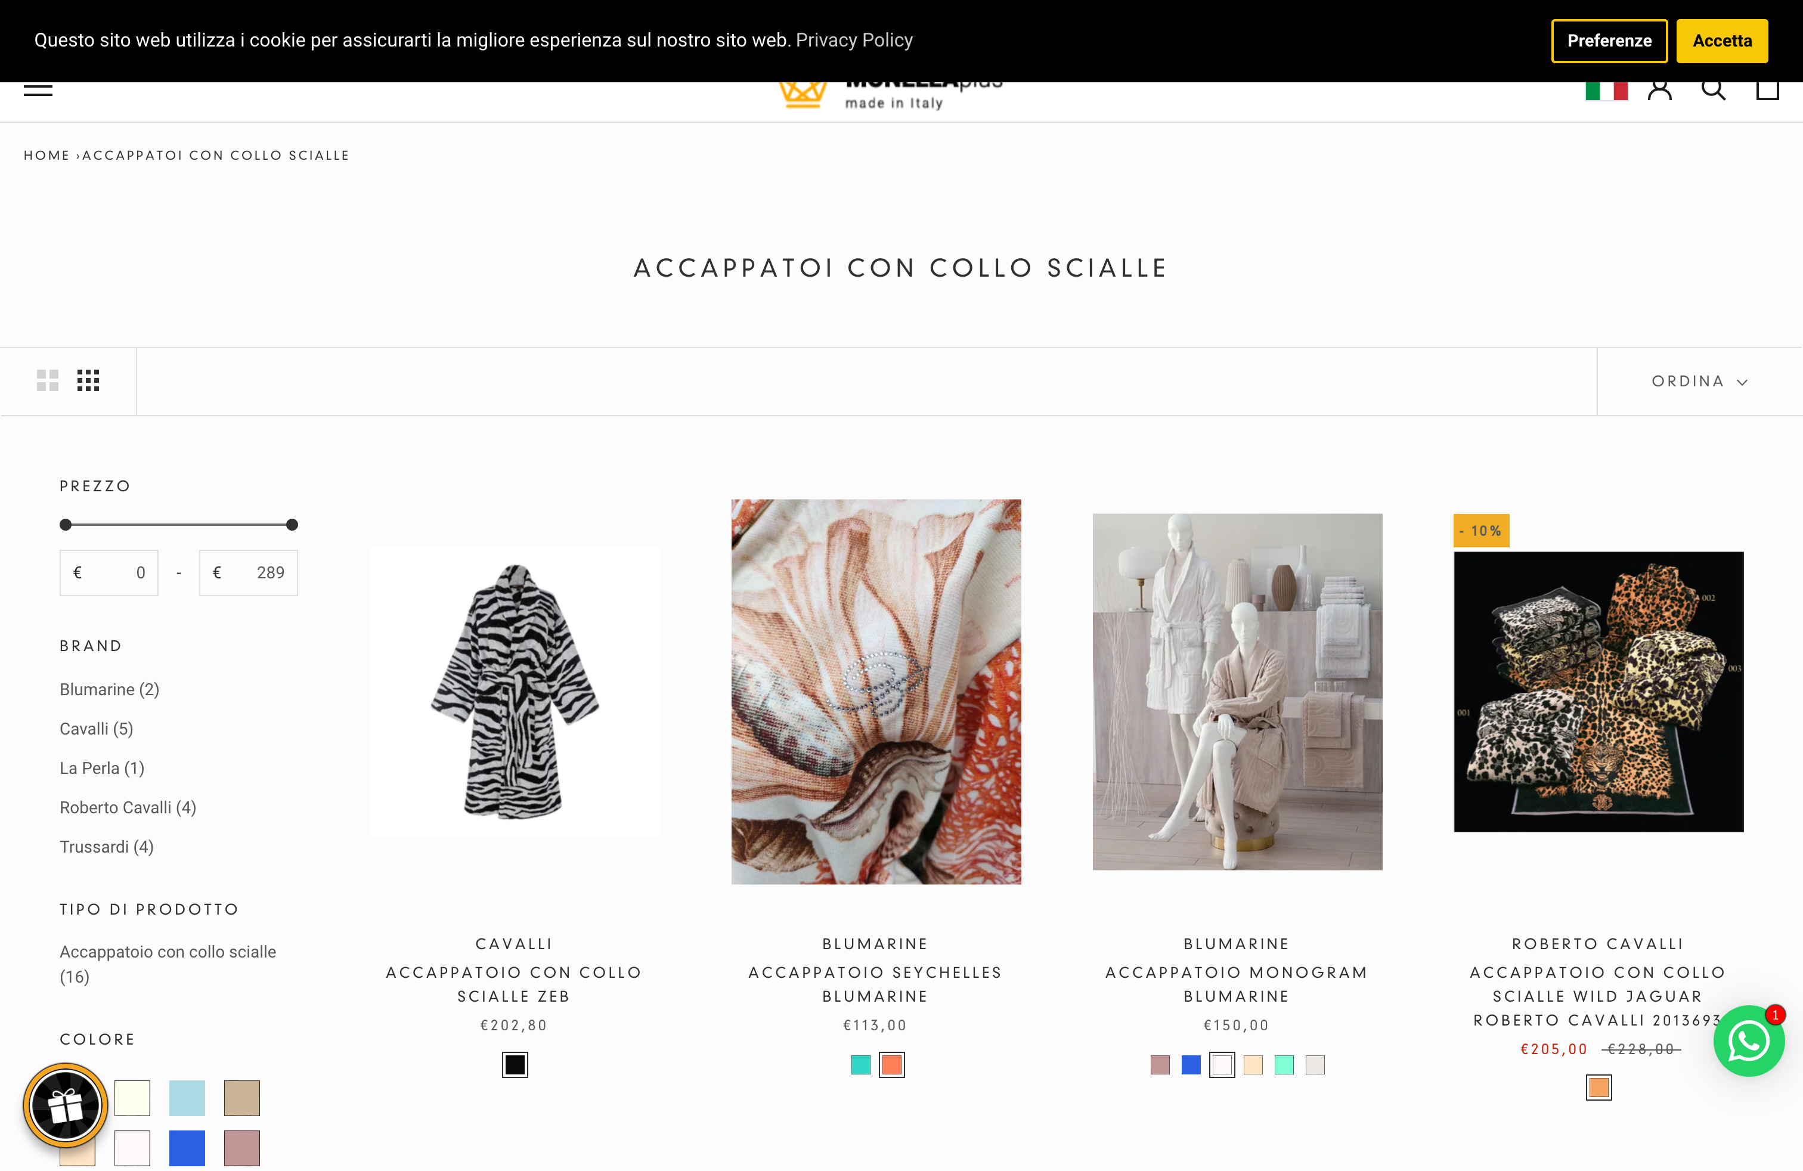Image resolution: width=1803 pixels, height=1171 pixels.
Task: Filter products by brand Blumarine
Action: click(x=109, y=689)
